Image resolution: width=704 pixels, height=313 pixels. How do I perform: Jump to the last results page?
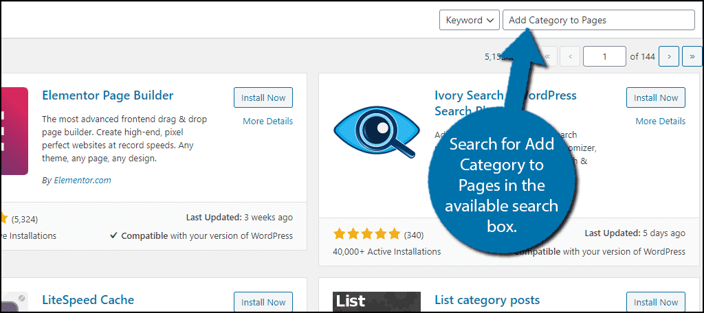692,56
